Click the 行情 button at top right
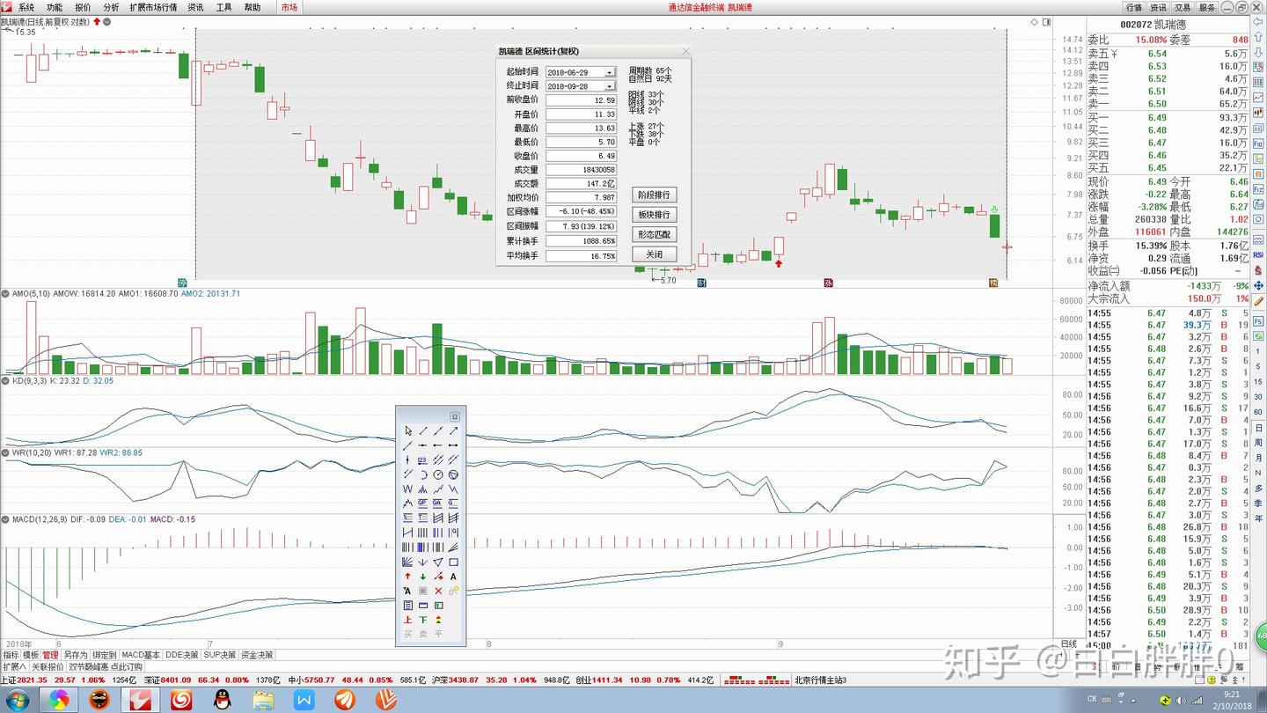This screenshot has height=713, width=1267. [1134, 7]
